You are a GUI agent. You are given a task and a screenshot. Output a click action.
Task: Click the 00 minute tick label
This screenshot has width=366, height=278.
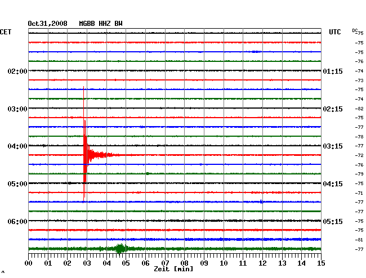[29, 263]
